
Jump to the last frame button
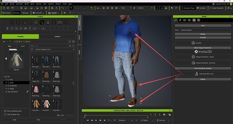pyautogui.click(x=105, y=120)
